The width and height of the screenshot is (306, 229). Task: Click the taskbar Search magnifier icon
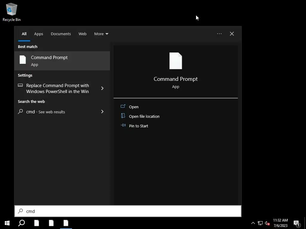coord(22,223)
